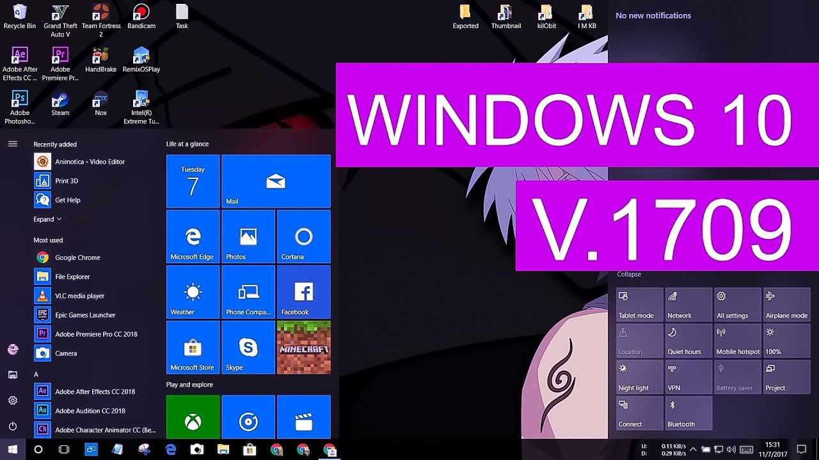Select the Cortana tile
This screenshot has height=460, width=819.
[x=303, y=236]
